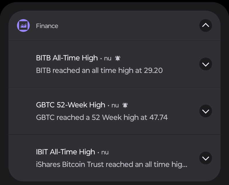The image size is (229, 185).
Task: Expand the GBTC 52-Week High notification
Action: pyautogui.click(x=206, y=111)
